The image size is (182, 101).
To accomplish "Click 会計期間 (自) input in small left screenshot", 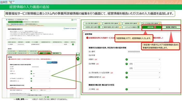I will 43,73.
